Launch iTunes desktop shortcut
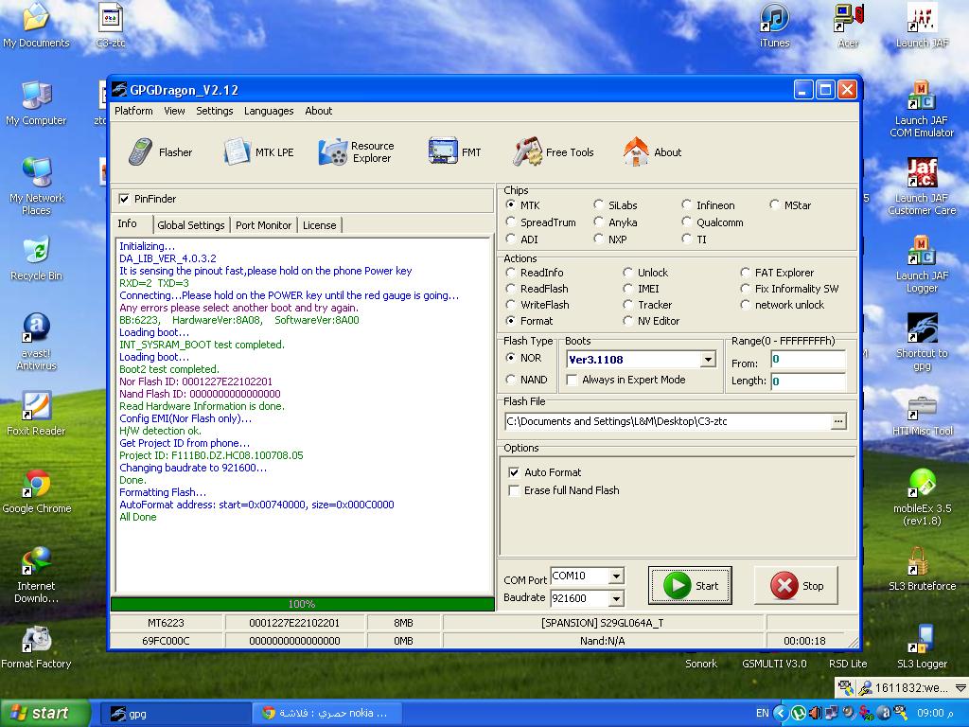969x727 pixels. coord(774,25)
